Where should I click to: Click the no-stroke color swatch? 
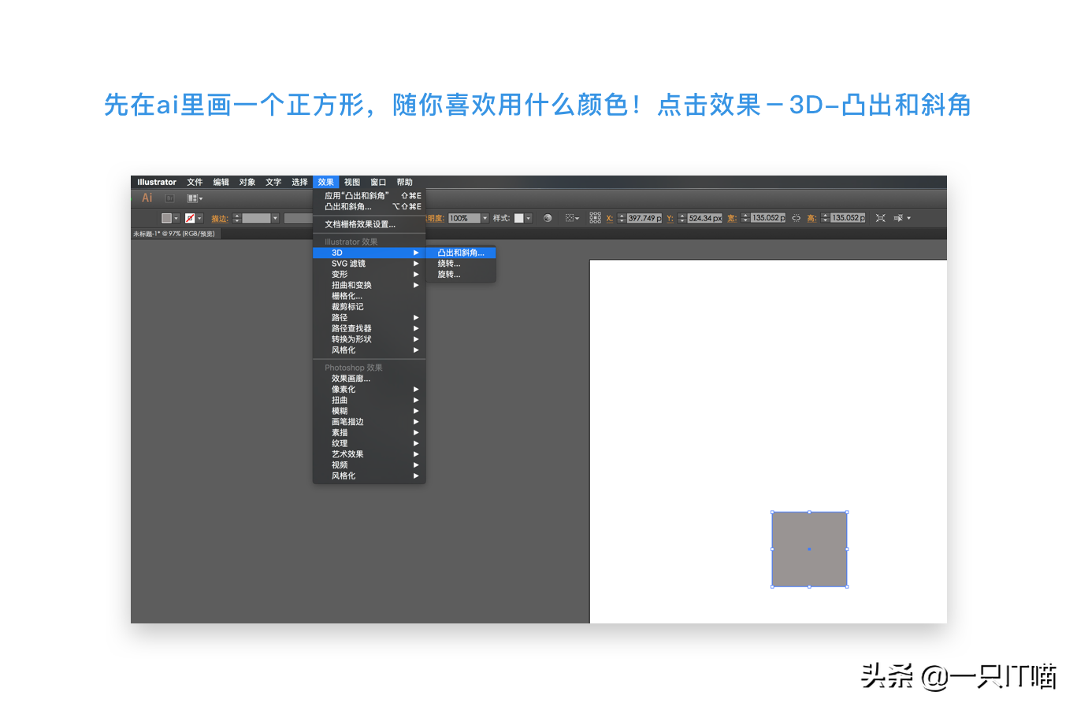[190, 218]
